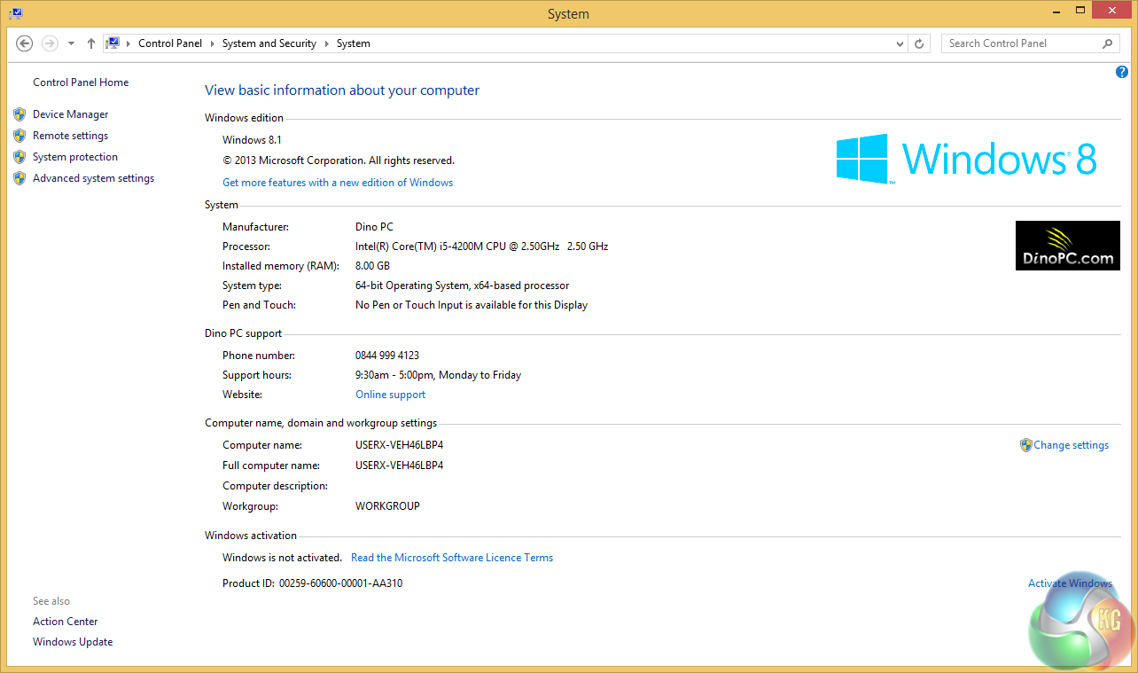Expand the address bar history dropdown
This screenshot has height=673, width=1138.
900,43
